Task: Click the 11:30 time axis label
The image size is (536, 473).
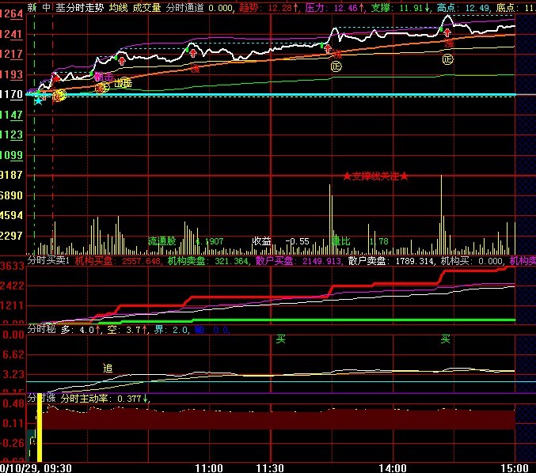Action: coord(270,468)
